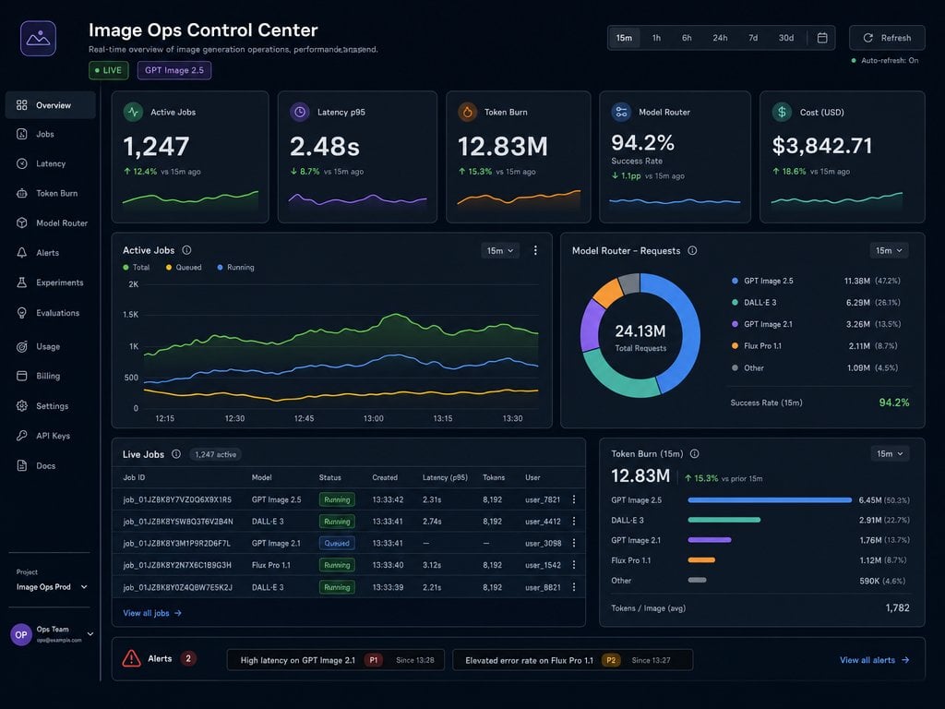Click the GPT Image 2.5 header badge

click(174, 70)
